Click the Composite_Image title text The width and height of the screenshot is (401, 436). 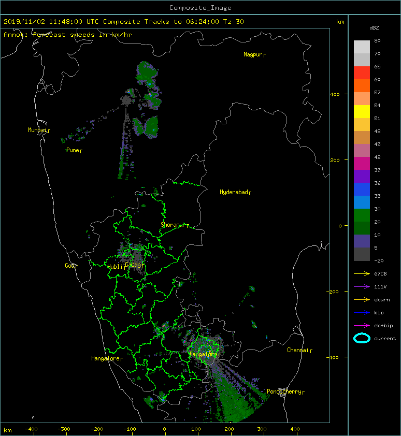(x=200, y=8)
